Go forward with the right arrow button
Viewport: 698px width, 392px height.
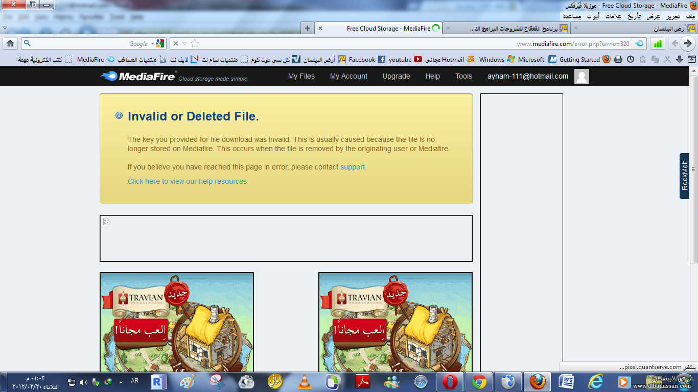click(688, 43)
